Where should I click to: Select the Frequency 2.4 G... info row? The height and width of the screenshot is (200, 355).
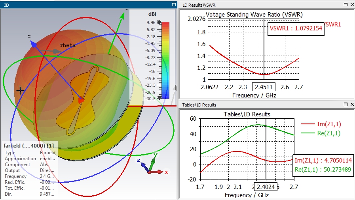click(30, 176)
